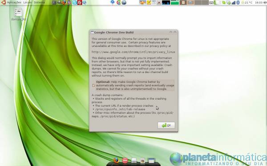Click the blue window icon in the dock
The height and width of the screenshot is (166, 267).
pos(151,160)
